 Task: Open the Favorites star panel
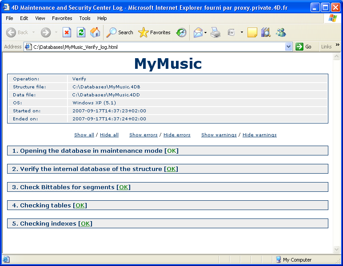pyautogui.click(x=154, y=32)
